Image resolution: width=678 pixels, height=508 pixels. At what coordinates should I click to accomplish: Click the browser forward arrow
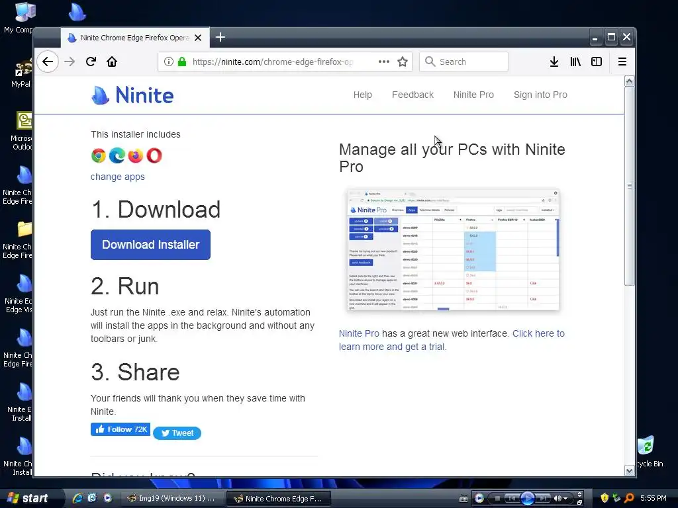click(70, 62)
